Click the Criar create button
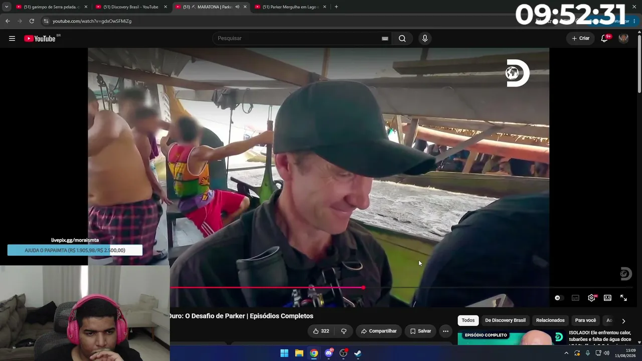Screen dimensions: 642x361 [x=581, y=39]
